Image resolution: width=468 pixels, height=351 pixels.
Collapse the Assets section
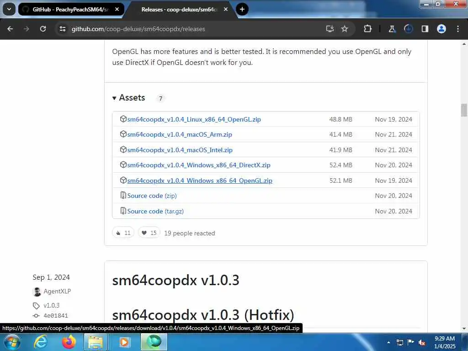(x=128, y=98)
